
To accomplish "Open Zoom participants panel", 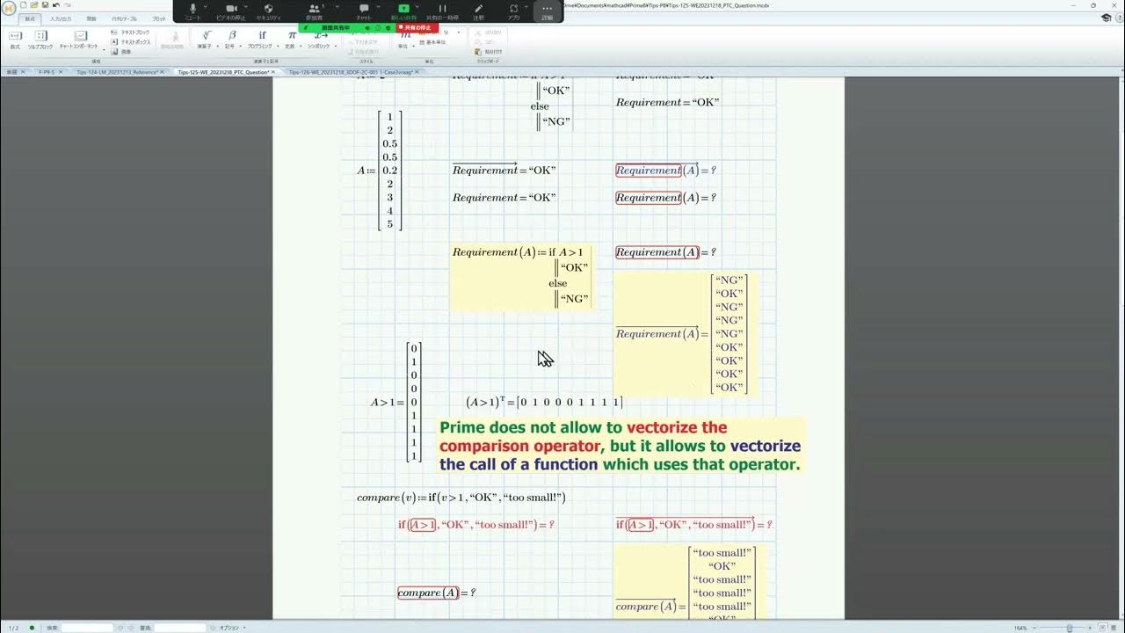I will click(314, 11).
